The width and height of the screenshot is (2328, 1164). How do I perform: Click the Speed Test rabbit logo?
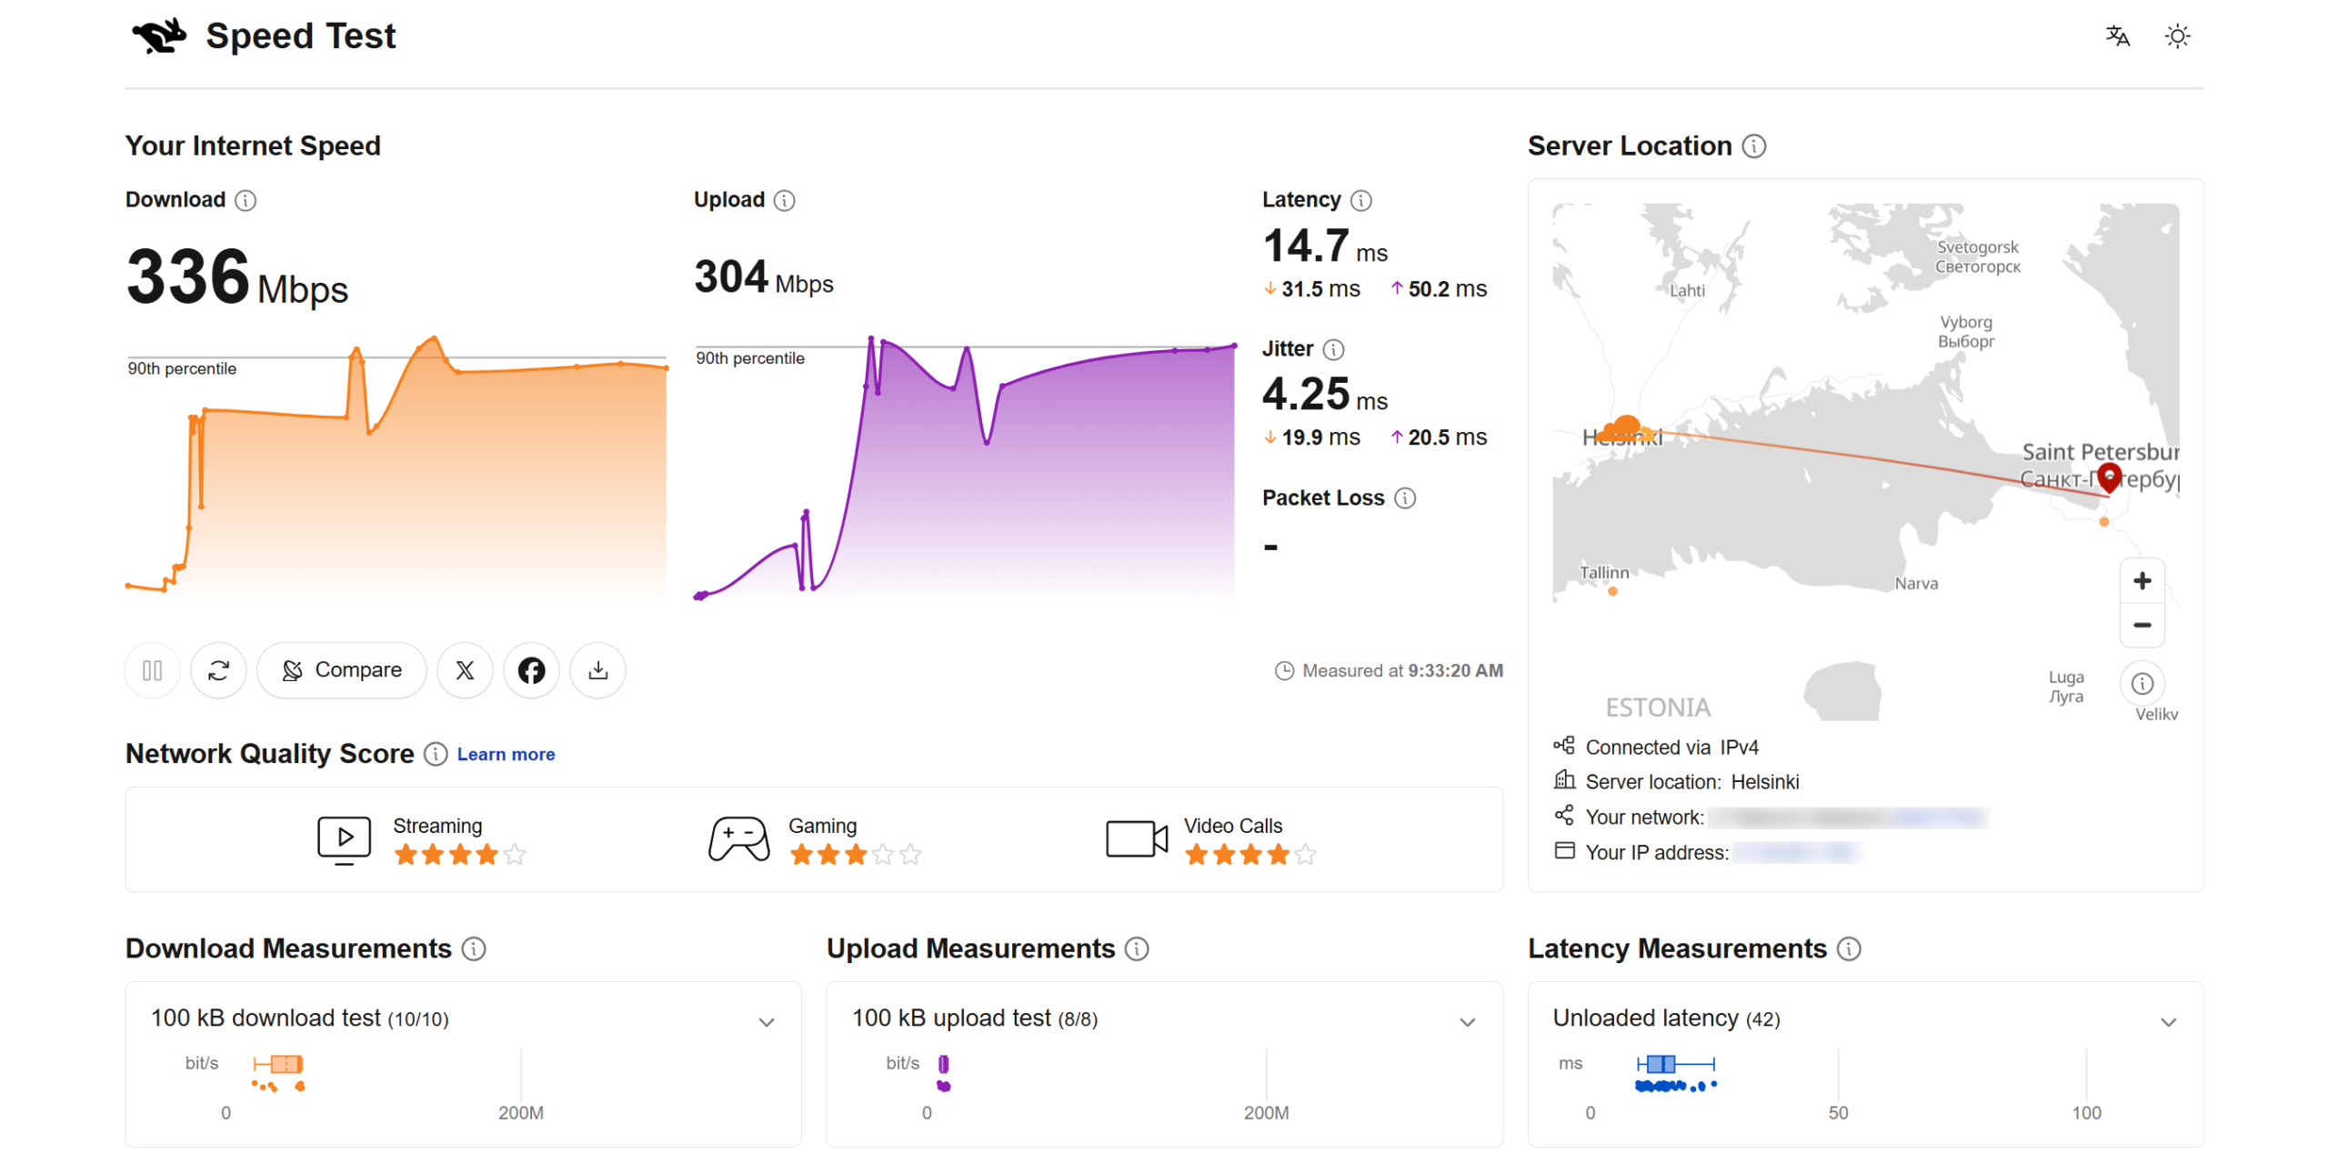159,36
